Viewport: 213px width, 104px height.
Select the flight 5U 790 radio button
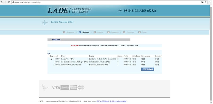51,59
